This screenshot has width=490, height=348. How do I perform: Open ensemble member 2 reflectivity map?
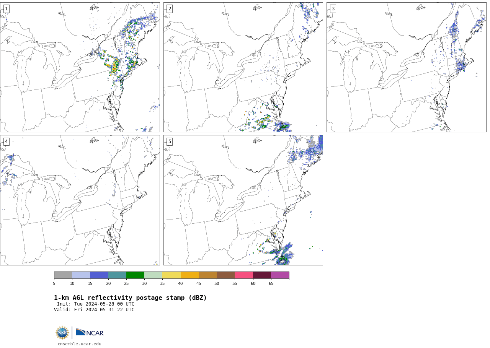(x=243, y=67)
